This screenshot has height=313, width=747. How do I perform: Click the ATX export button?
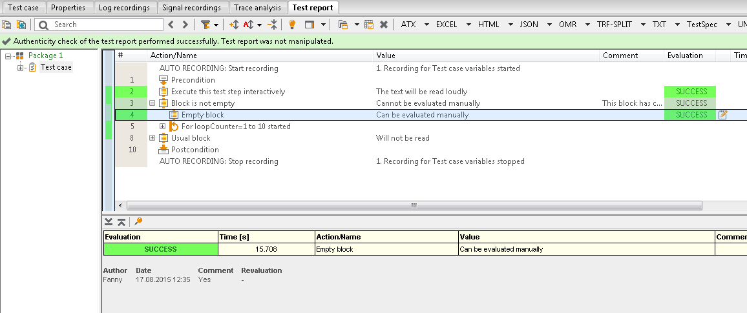[x=408, y=25]
